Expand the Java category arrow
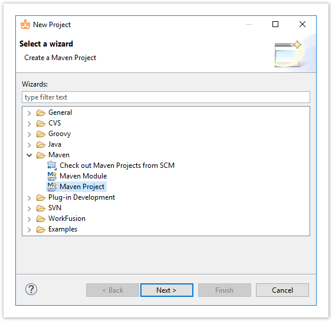The width and height of the screenshot is (332, 321). 29,145
